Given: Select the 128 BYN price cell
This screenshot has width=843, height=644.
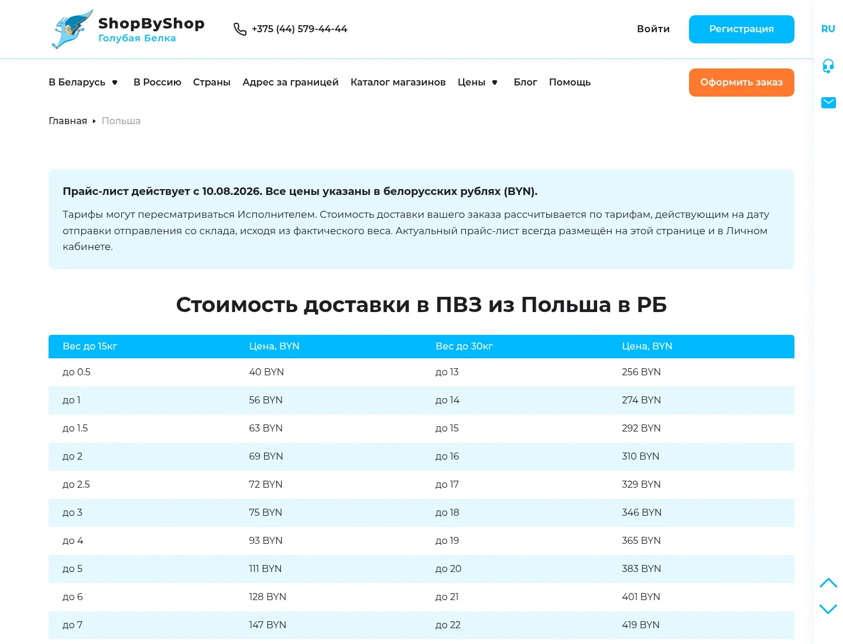Looking at the screenshot, I should pos(268,597).
